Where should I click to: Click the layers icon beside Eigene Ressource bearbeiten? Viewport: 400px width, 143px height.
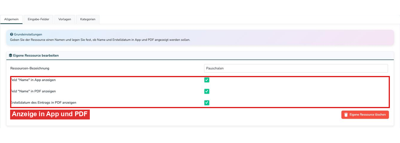click(11, 55)
